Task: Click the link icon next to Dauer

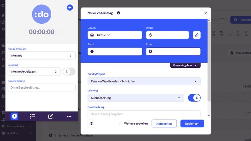Action: (x=197, y=35)
